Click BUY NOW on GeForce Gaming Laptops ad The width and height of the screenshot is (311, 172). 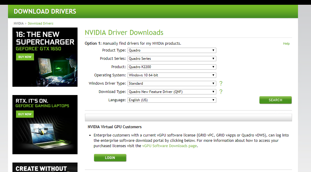click(25, 114)
